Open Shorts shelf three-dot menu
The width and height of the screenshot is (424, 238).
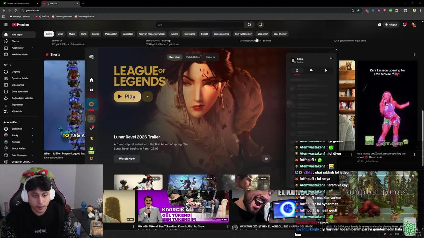[x=414, y=55]
